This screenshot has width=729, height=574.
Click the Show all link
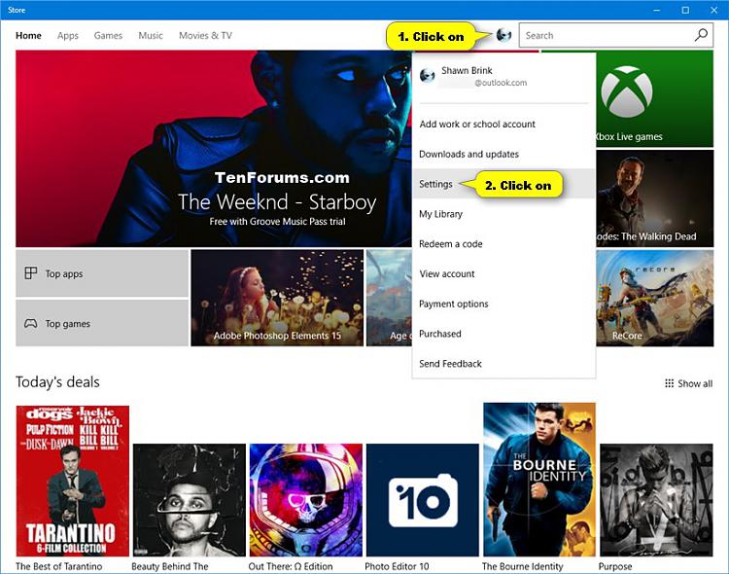(688, 383)
